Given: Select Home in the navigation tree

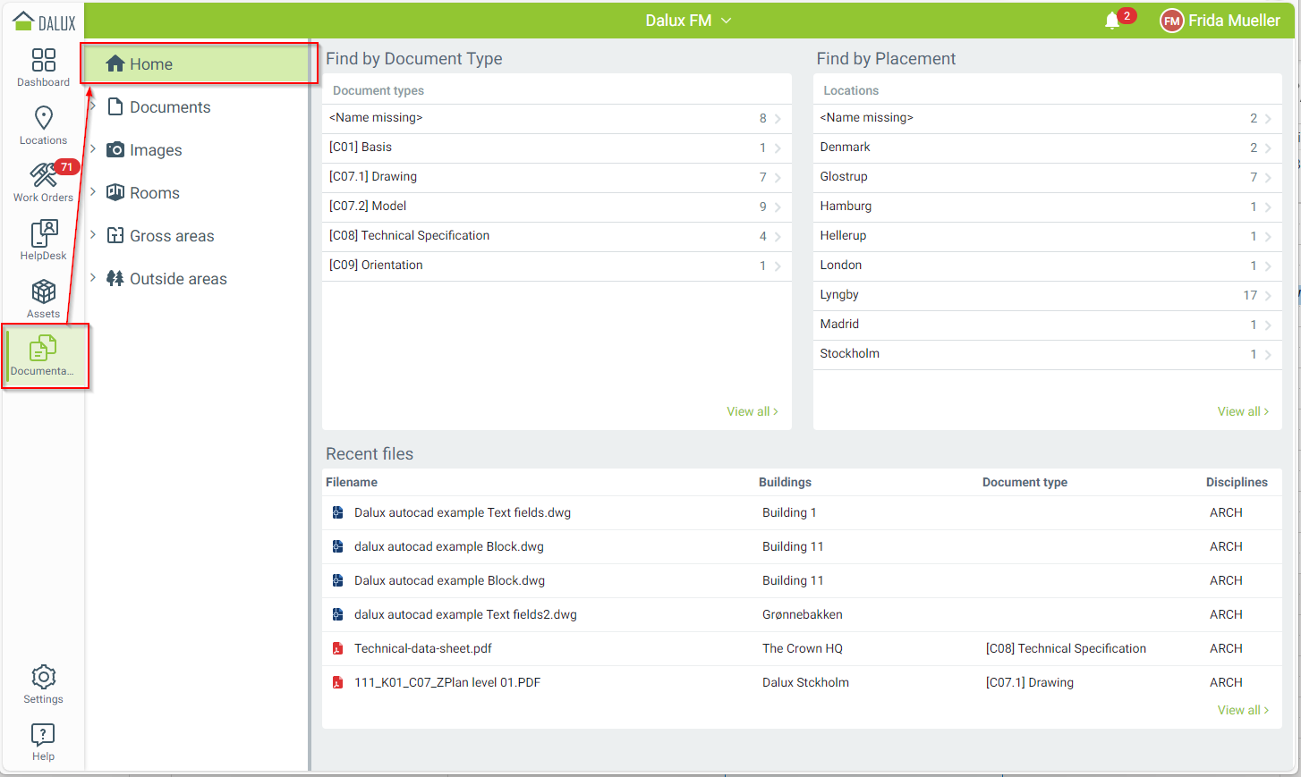Looking at the screenshot, I should tap(150, 64).
